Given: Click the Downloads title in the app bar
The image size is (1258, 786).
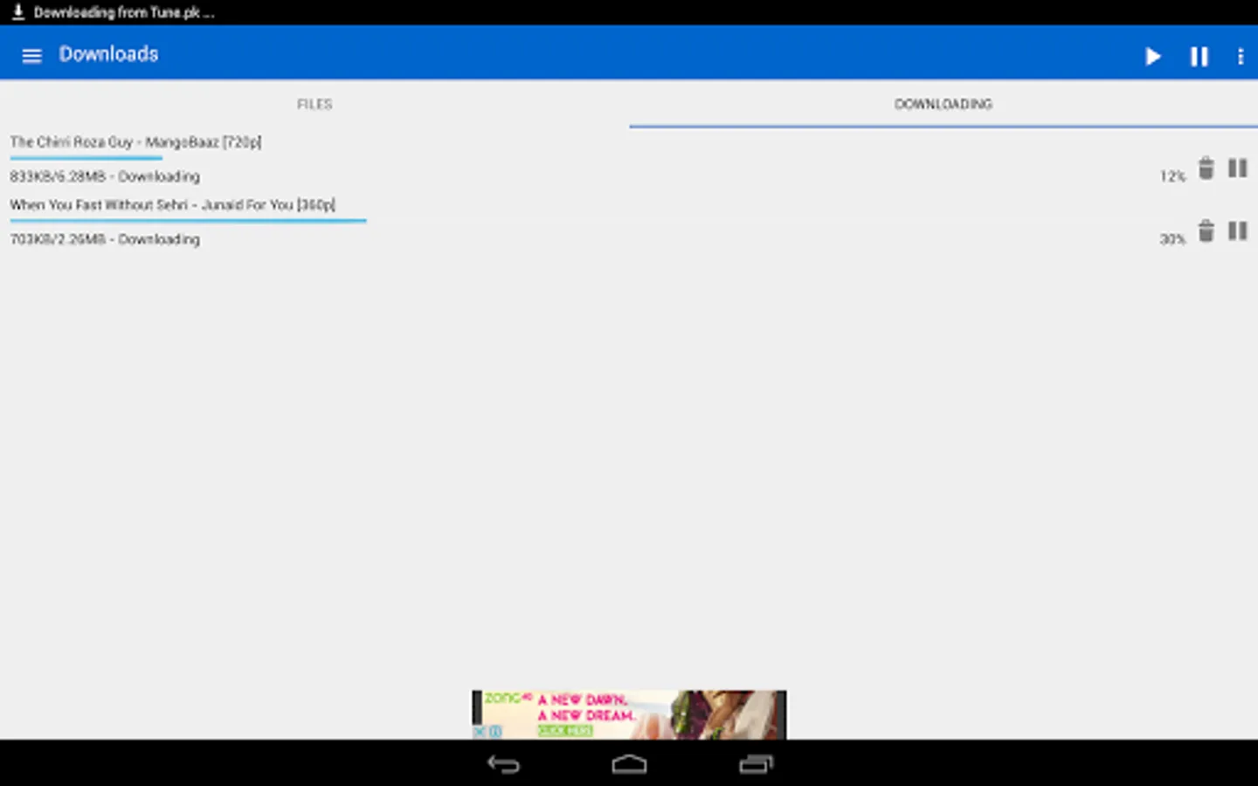Looking at the screenshot, I should pos(109,54).
